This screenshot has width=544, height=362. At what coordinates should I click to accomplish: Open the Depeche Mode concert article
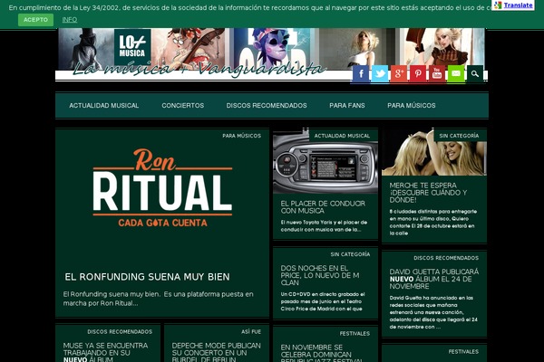pyautogui.click(x=216, y=353)
